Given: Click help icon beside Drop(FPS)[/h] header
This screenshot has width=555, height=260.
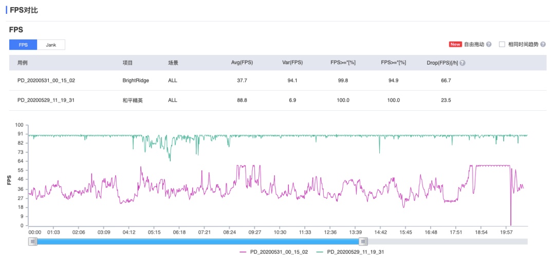Looking at the screenshot, I should (x=462, y=63).
